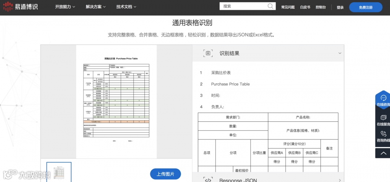Open 在线留言 message icon
390x182 pixels.
tap(383, 118)
